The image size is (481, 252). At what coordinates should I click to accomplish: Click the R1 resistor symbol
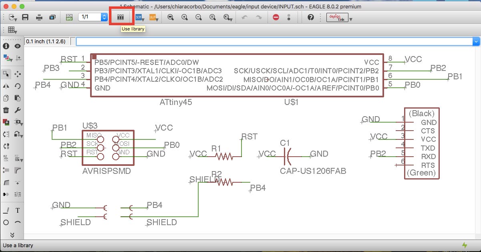[x=223, y=157]
